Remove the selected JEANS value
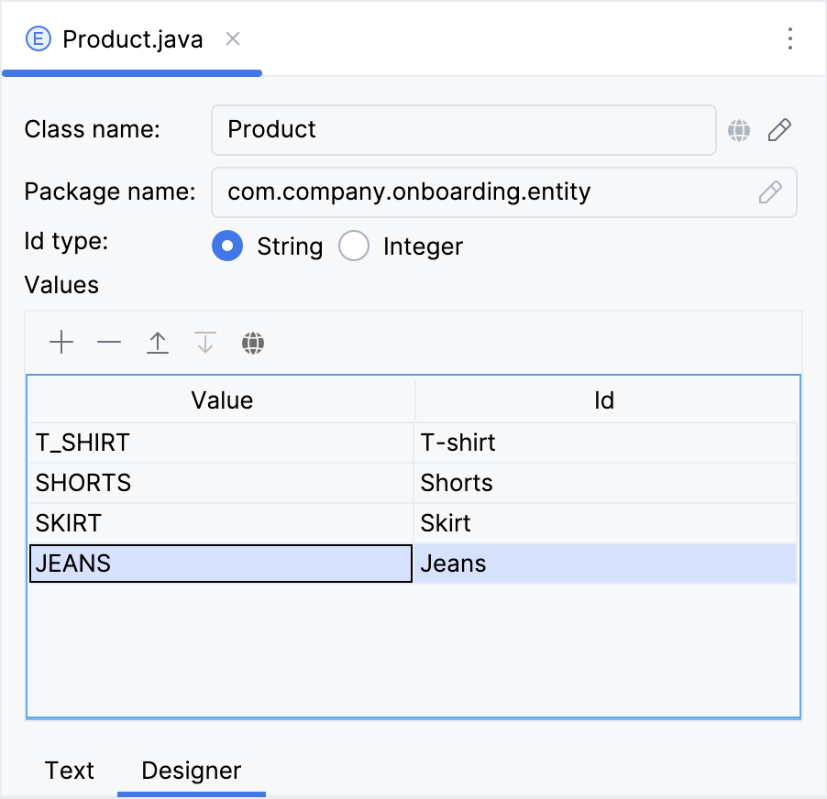Image resolution: width=827 pixels, height=799 pixels. tap(109, 342)
